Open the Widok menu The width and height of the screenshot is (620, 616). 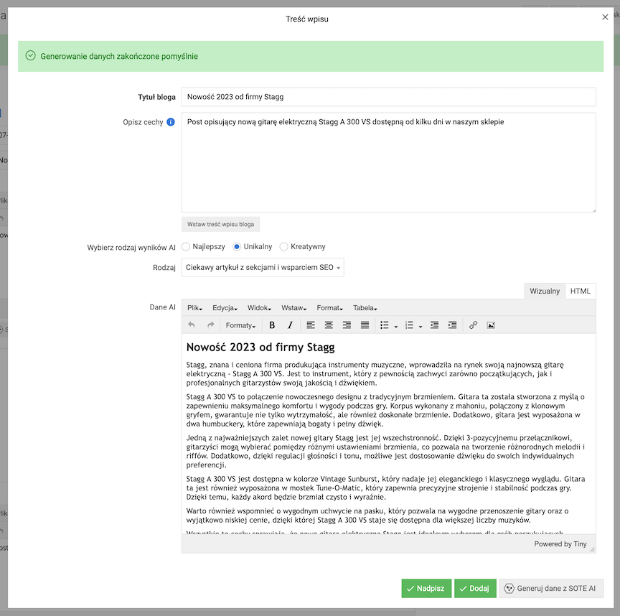pyautogui.click(x=259, y=308)
